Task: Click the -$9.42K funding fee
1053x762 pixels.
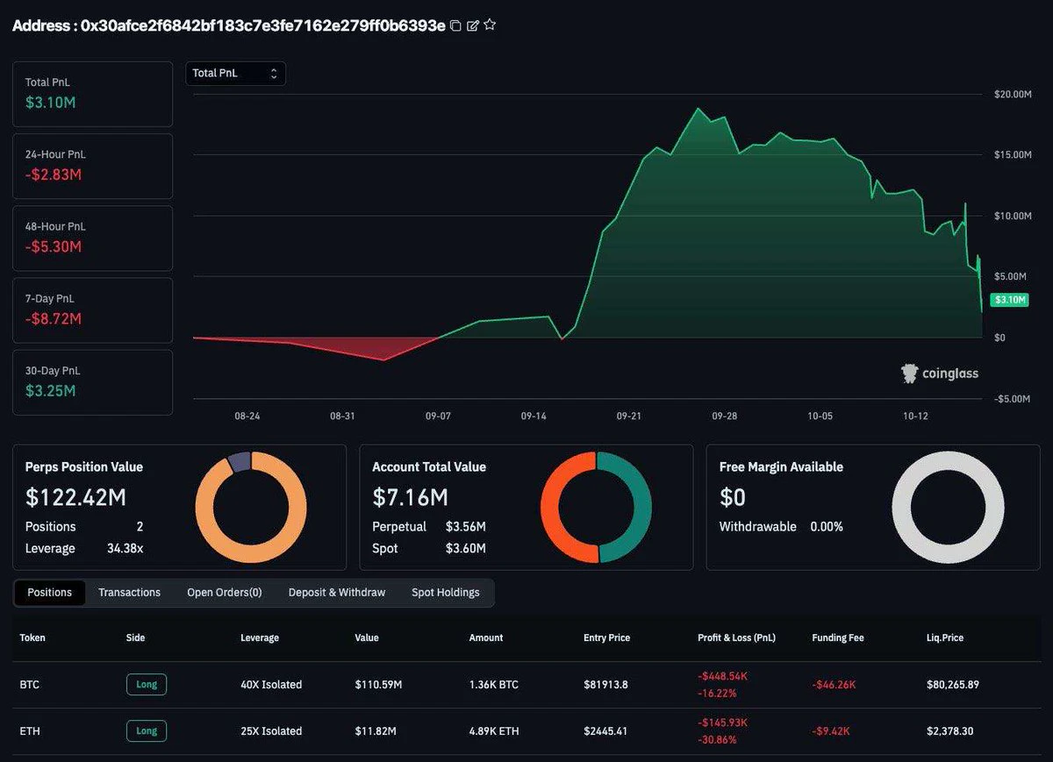Action: click(x=831, y=731)
